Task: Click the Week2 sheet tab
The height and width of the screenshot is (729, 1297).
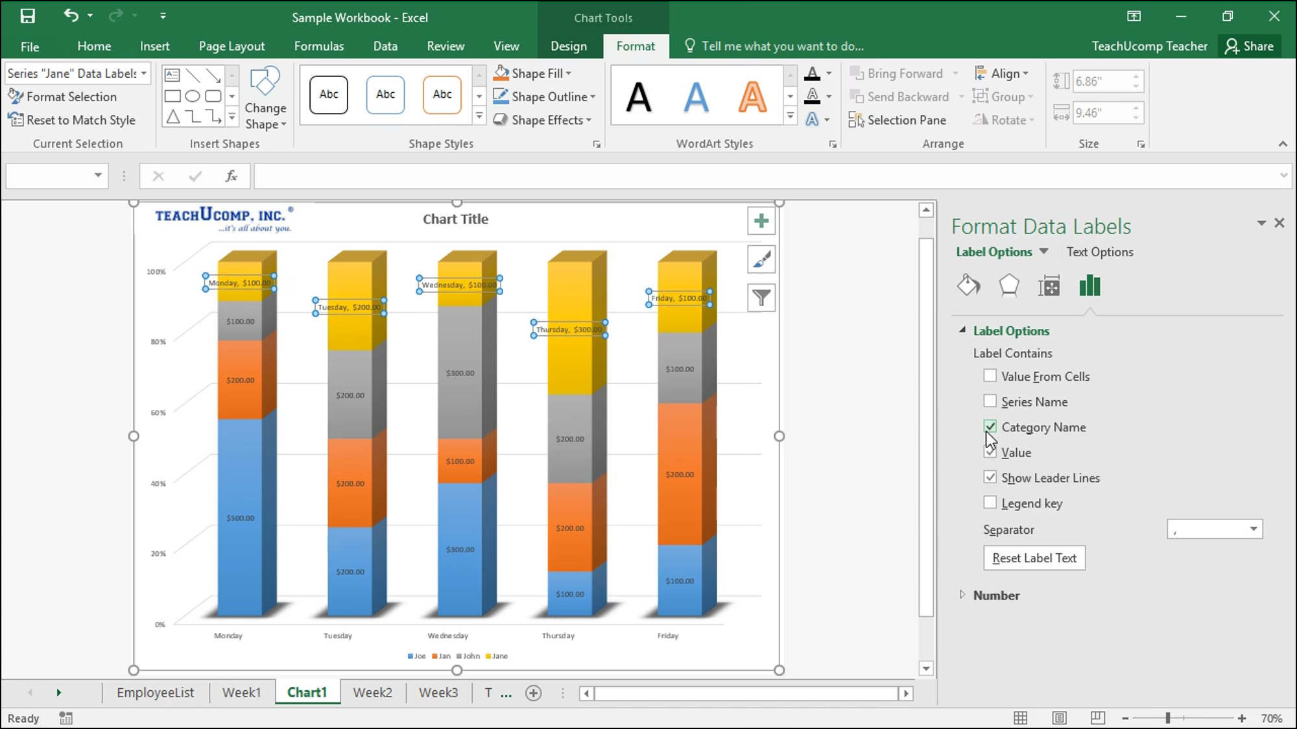Action: point(372,693)
